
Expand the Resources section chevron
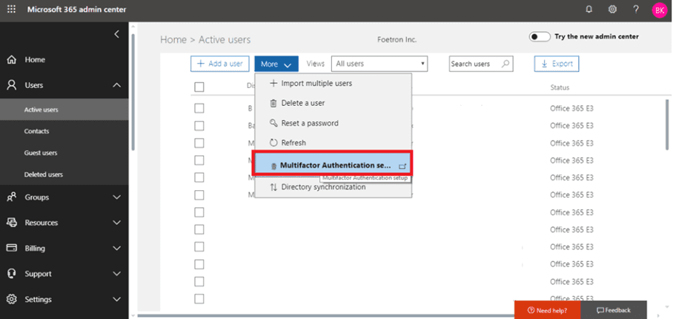pyautogui.click(x=116, y=223)
